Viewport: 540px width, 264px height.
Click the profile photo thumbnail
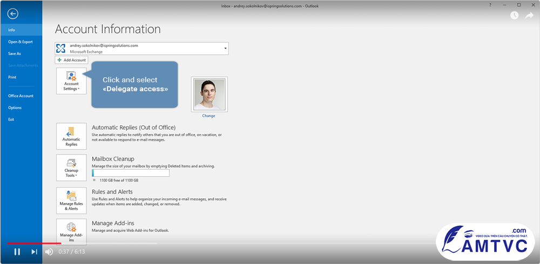point(210,94)
